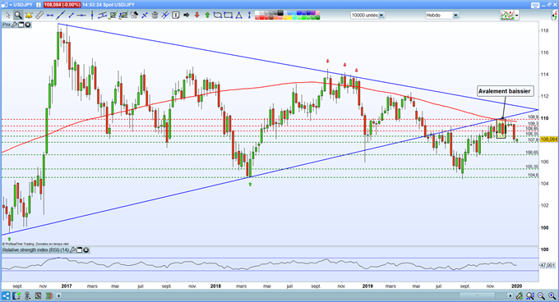The width and height of the screenshot is (559, 302).
Task: Create a price alert with bell icon
Action: coord(29,16)
